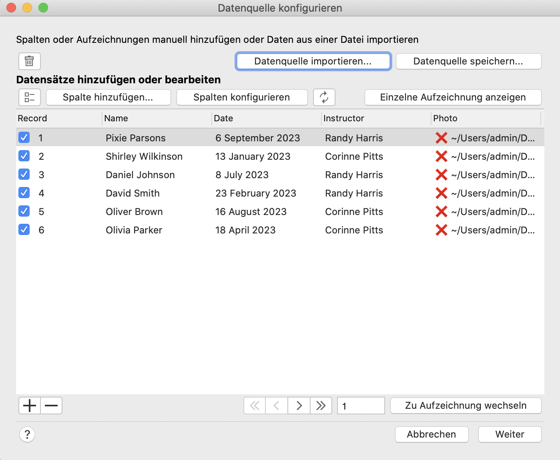The width and height of the screenshot is (560, 460).
Task: Open the Datenquelle importieren dialog
Action: coord(313,61)
